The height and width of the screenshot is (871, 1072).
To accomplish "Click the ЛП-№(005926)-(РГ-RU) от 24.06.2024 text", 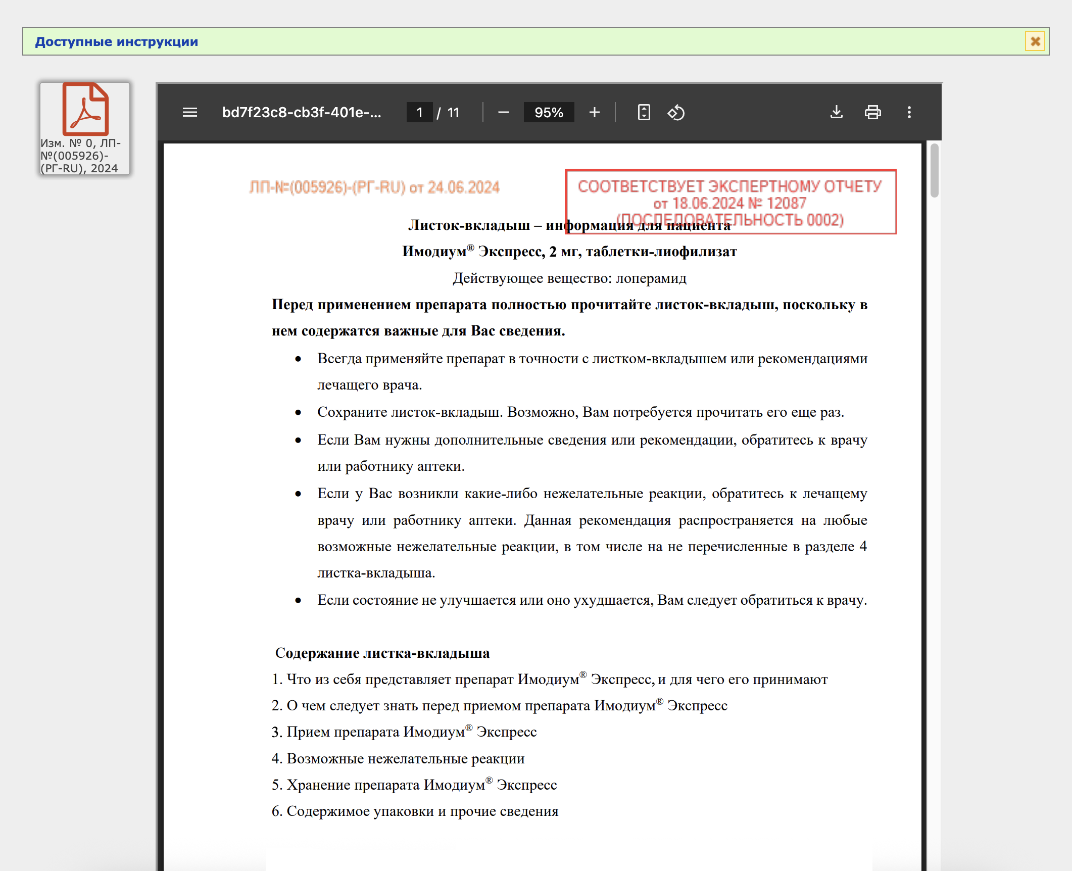I will [x=374, y=187].
